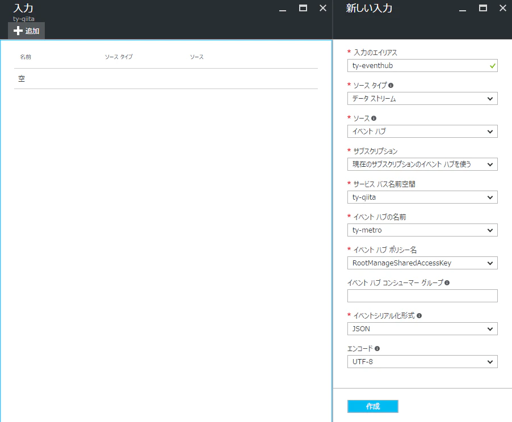Viewport: 512px width, 422px height.
Task: Click the ty-qiita subtitle under 入力
Action: [x=23, y=19]
